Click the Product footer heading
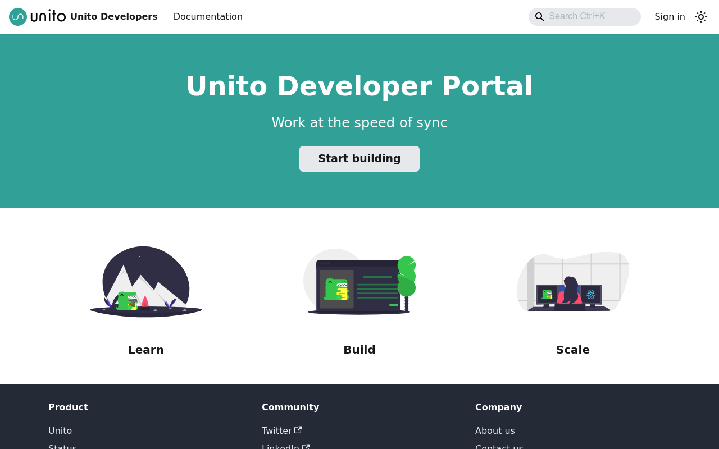The height and width of the screenshot is (449, 719). coord(68,407)
